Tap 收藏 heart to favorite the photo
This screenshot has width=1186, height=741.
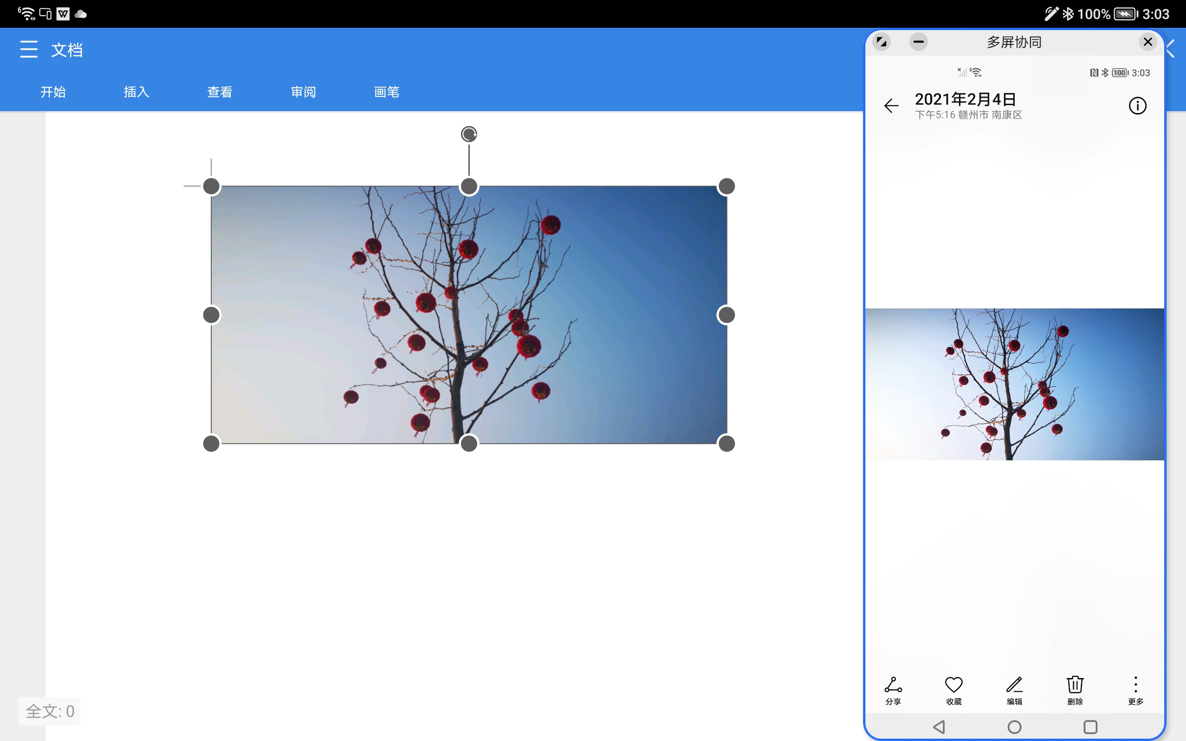(954, 690)
